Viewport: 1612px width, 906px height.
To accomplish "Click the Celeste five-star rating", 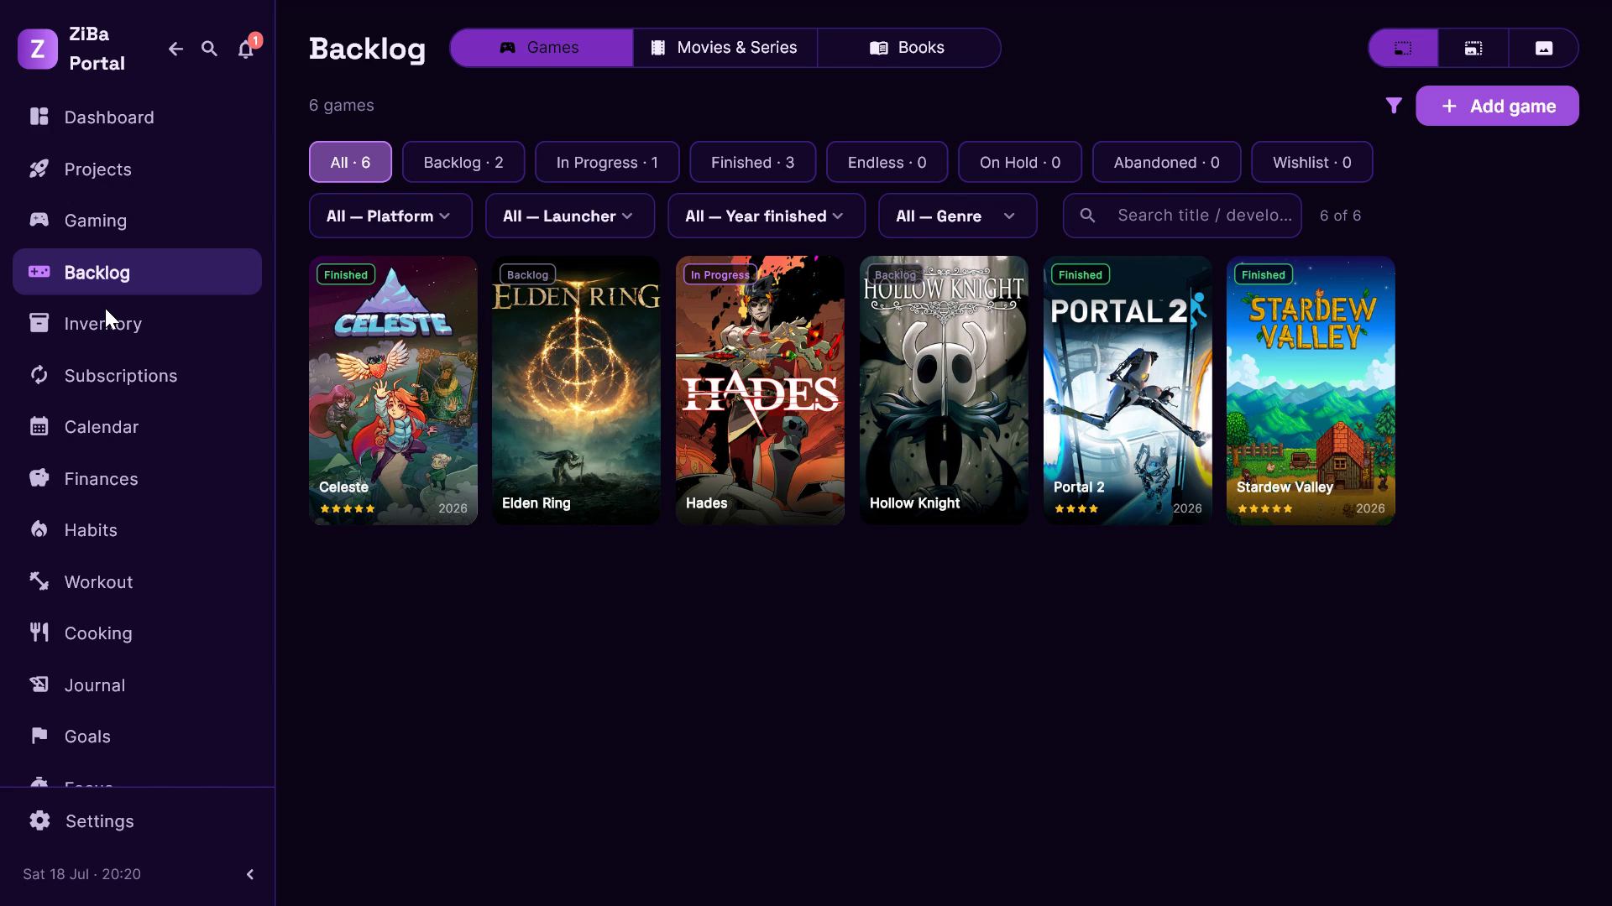I will [x=348, y=508].
